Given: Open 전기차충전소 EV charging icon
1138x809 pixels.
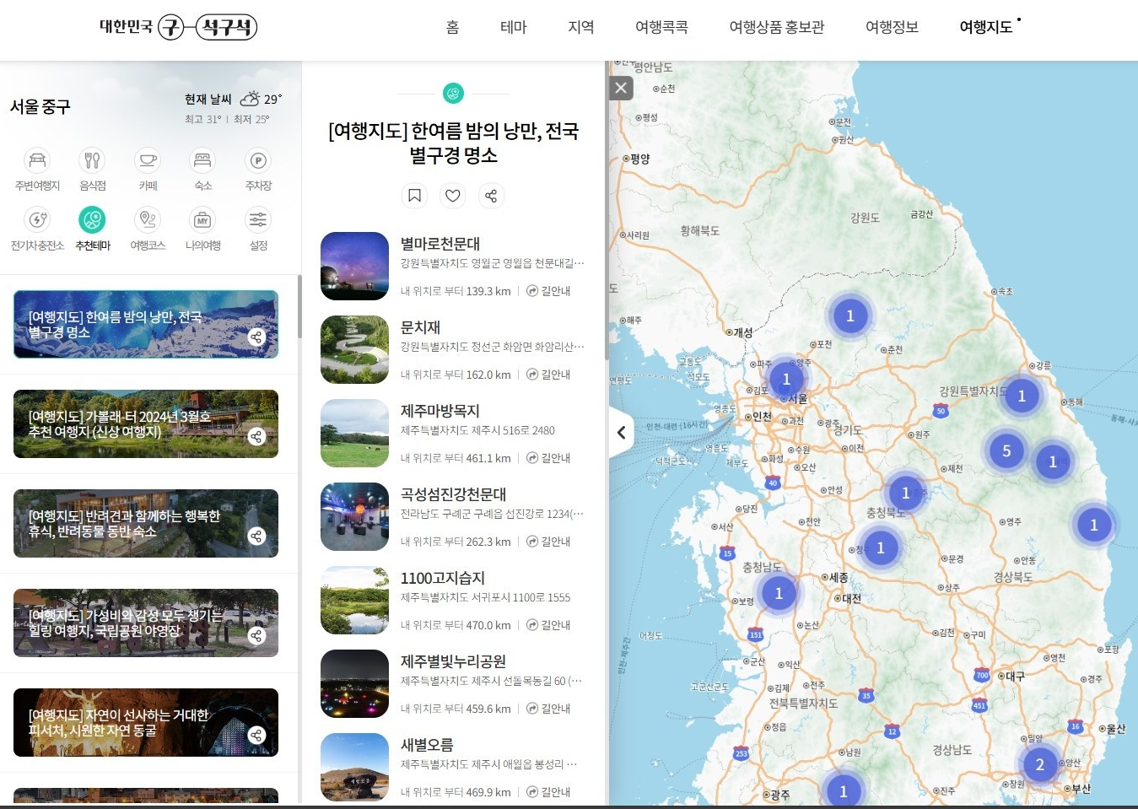Looking at the screenshot, I should [x=37, y=220].
